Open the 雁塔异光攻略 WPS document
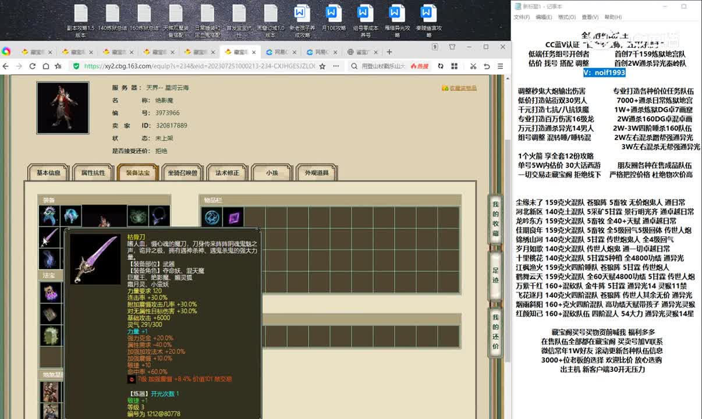The width and height of the screenshot is (702, 419). click(x=397, y=21)
